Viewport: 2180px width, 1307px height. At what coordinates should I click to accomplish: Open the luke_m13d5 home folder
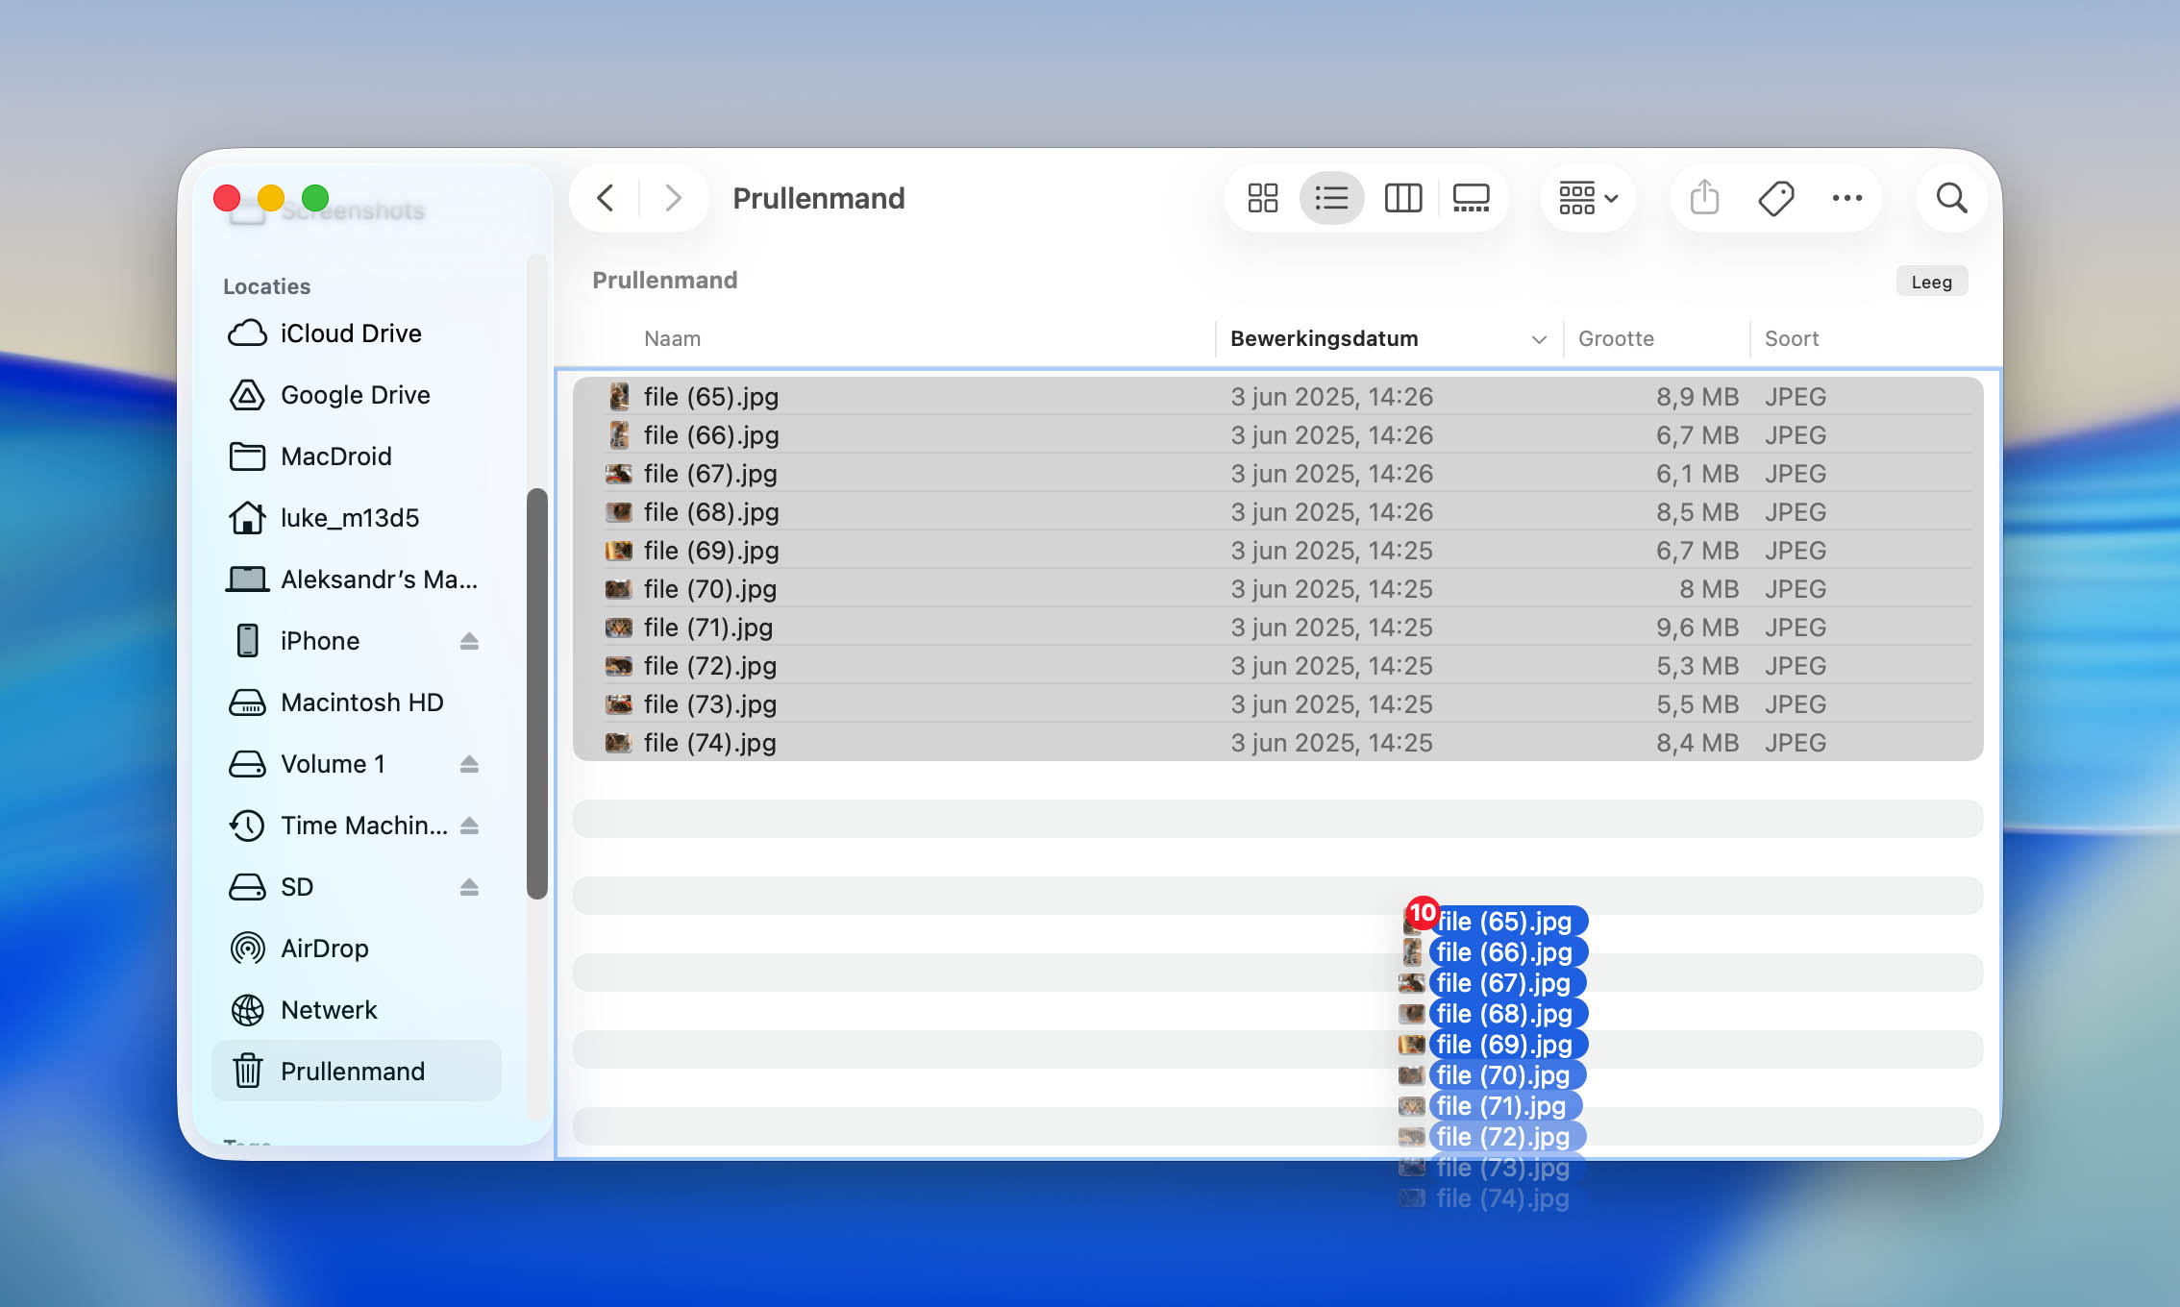coord(356,518)
